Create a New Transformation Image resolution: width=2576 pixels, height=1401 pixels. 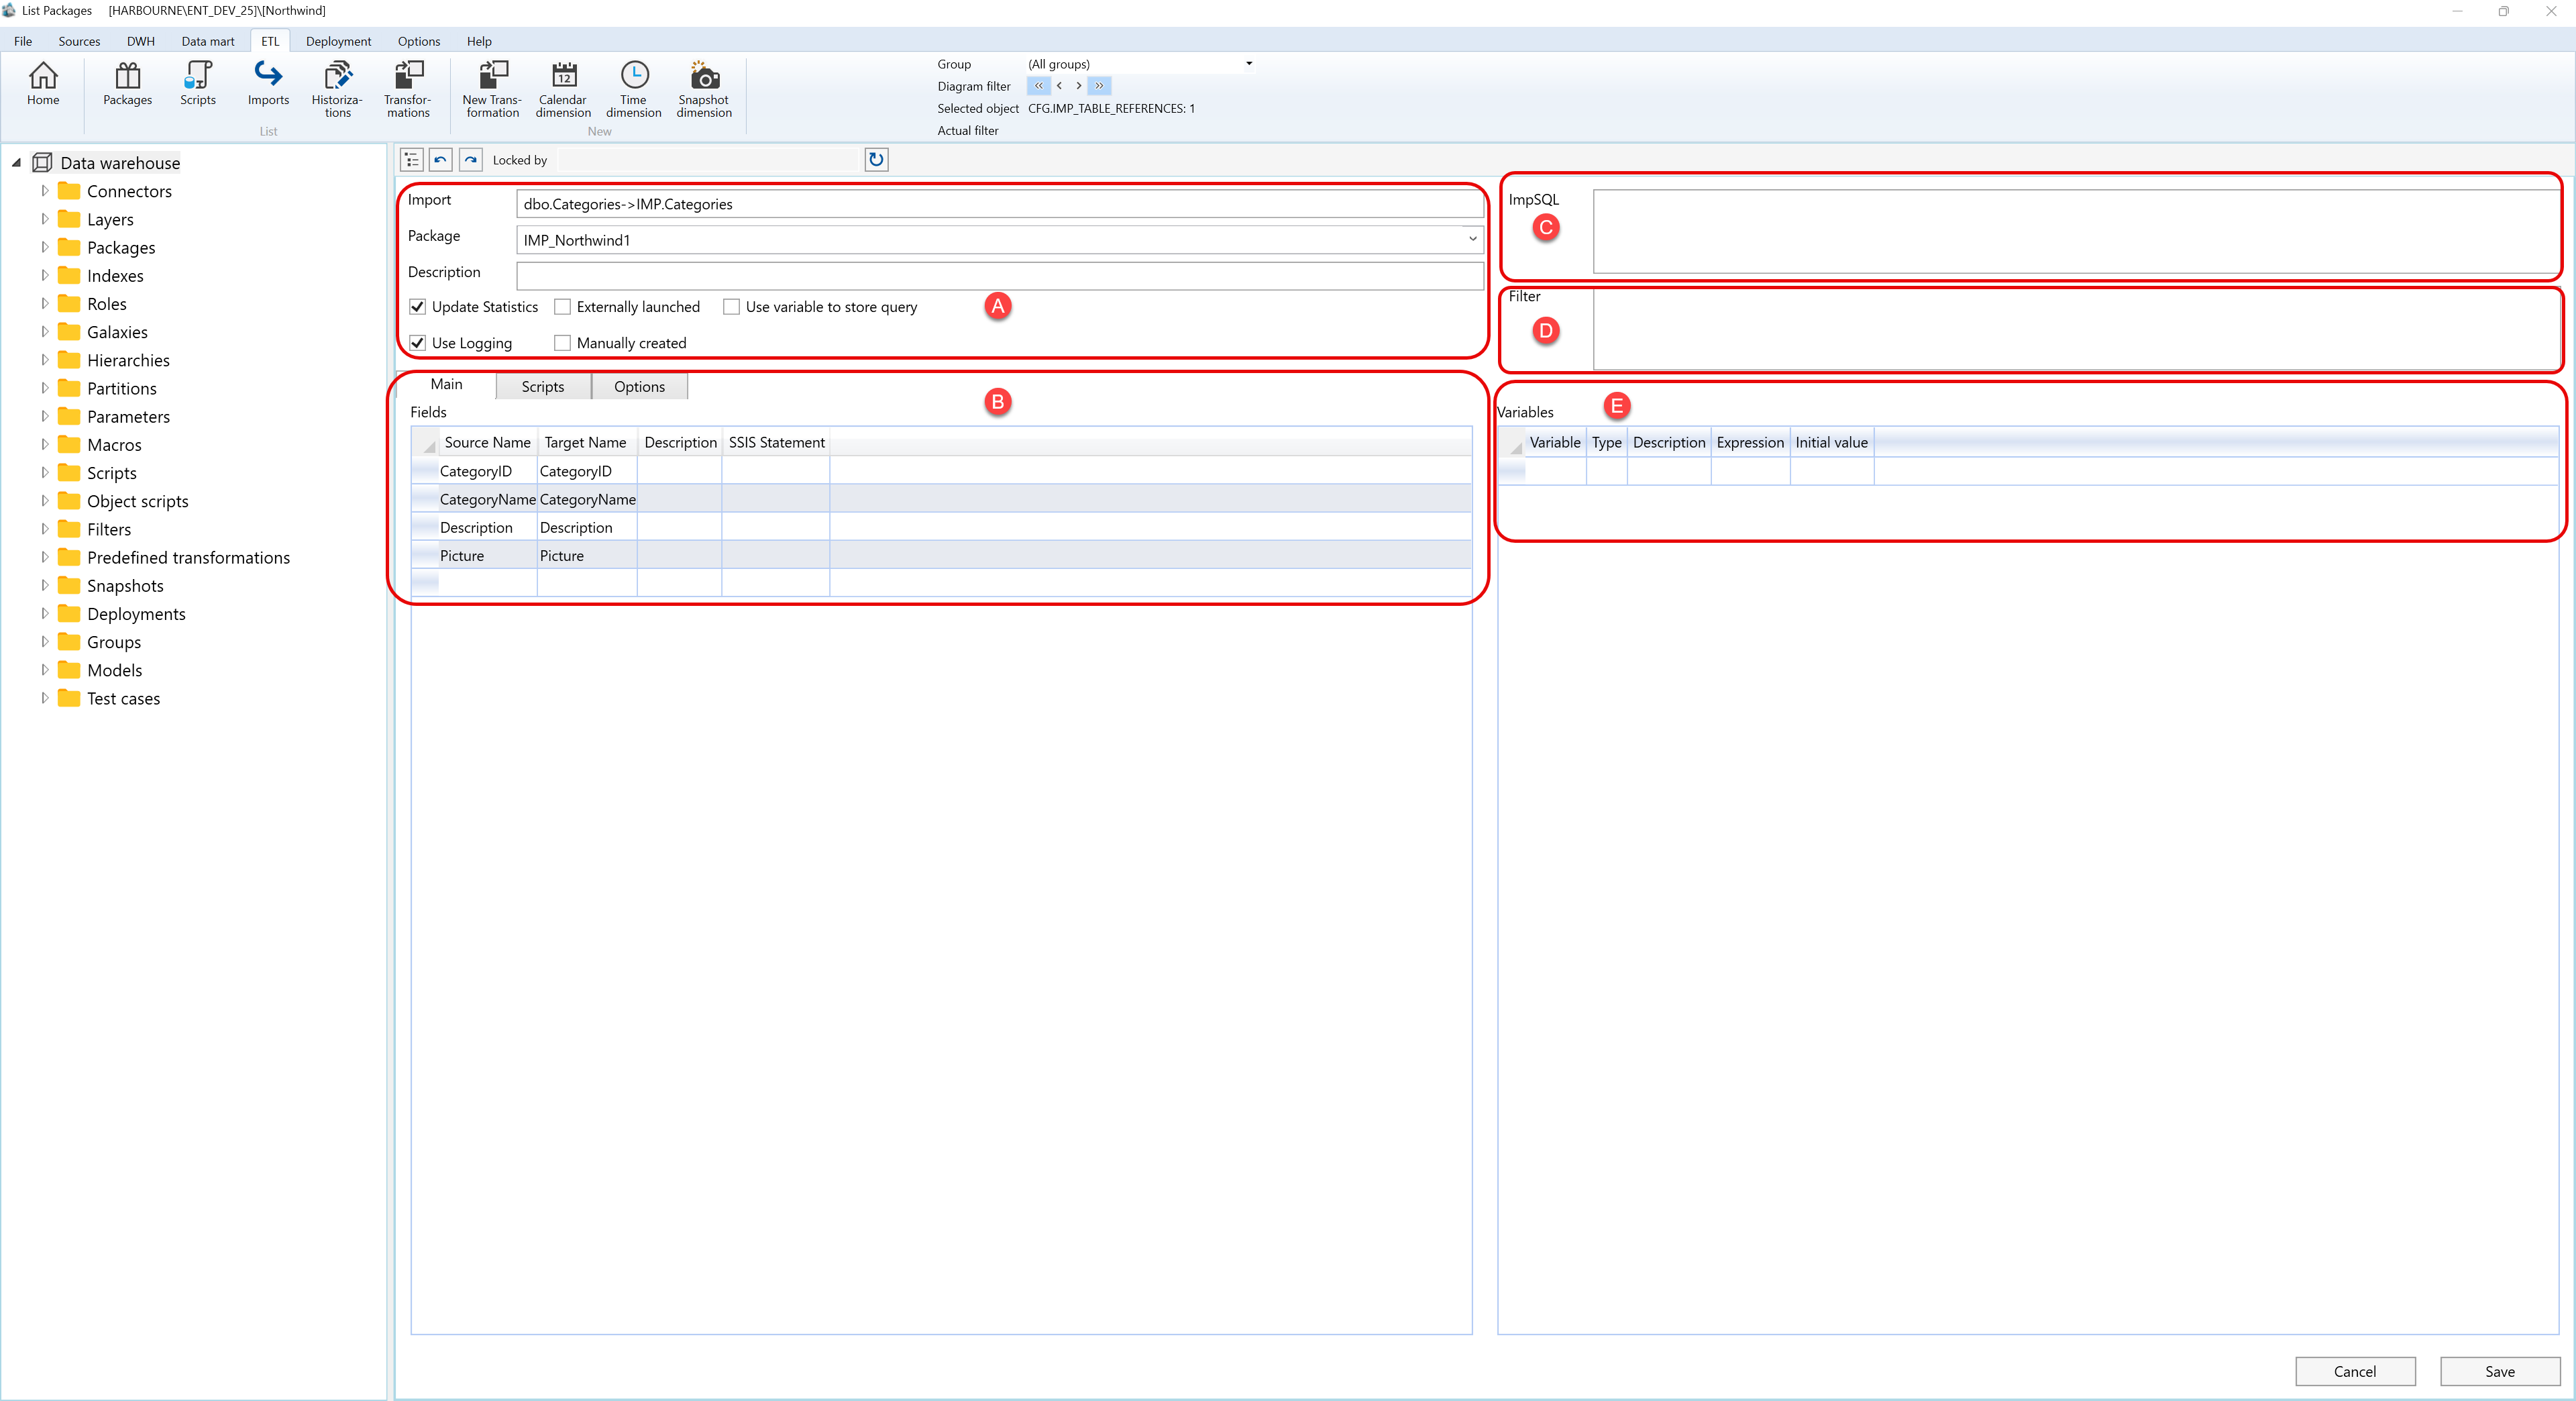tap(492, 90)
